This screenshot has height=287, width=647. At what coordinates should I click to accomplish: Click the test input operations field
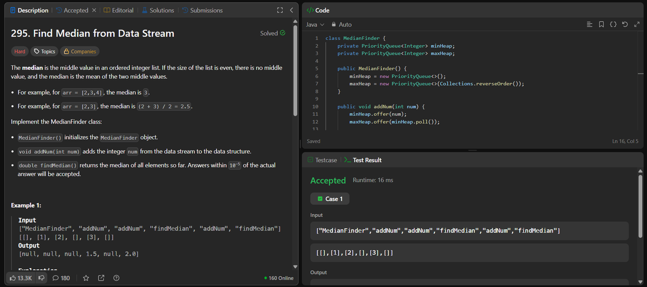point(469,231)
